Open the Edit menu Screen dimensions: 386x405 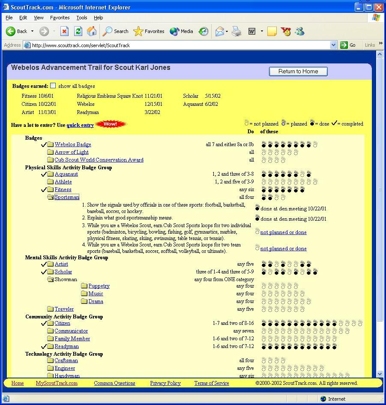[x=23, y=18]
